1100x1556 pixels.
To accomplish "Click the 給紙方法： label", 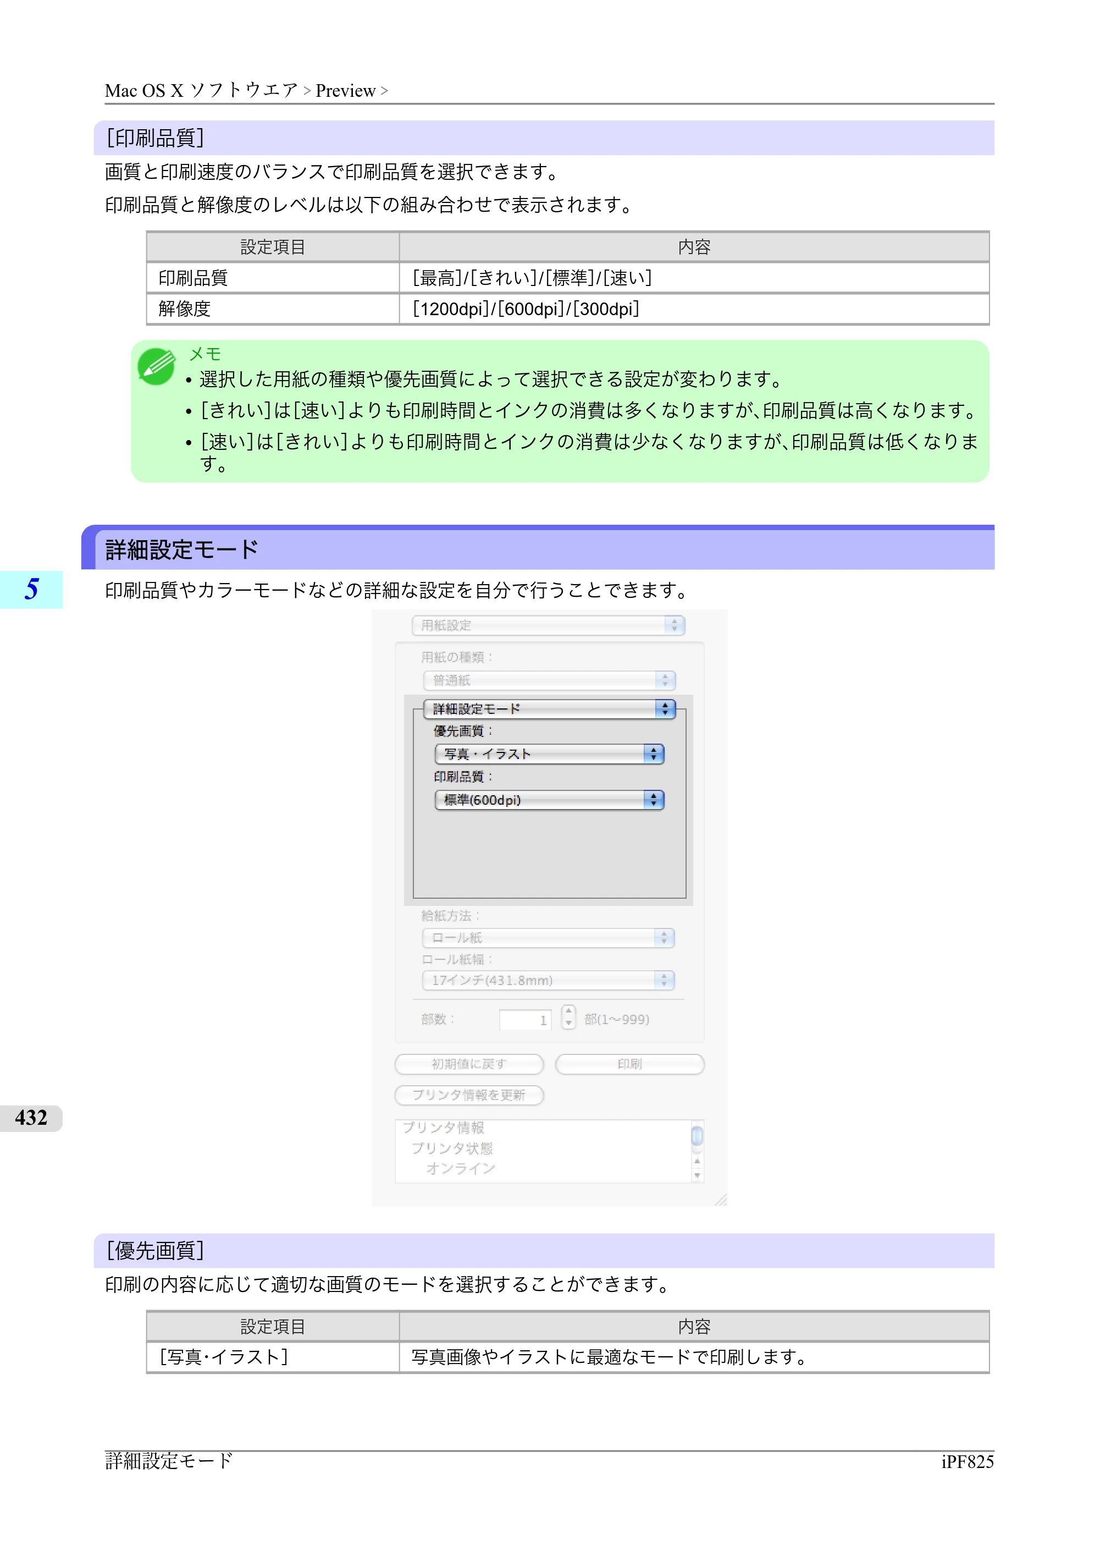I will tap(450, 916).
